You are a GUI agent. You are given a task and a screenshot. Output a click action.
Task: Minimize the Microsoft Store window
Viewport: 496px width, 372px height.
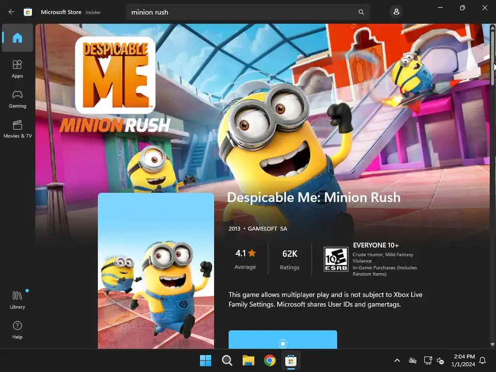click(x=440, y=8)
